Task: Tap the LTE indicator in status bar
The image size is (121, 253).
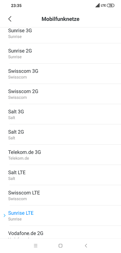Action: [x=103, y=5]
